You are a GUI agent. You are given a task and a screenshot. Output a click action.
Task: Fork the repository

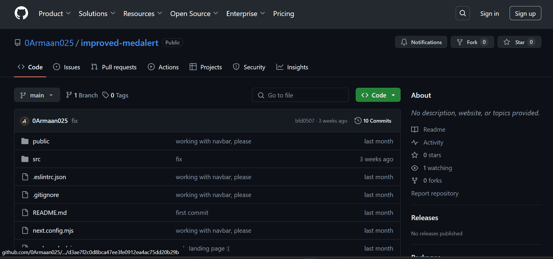pos(472,42)
